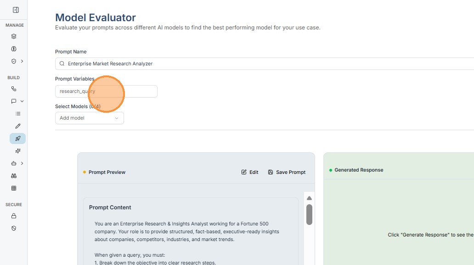Click the research_query variable field

tap(106, 91)
